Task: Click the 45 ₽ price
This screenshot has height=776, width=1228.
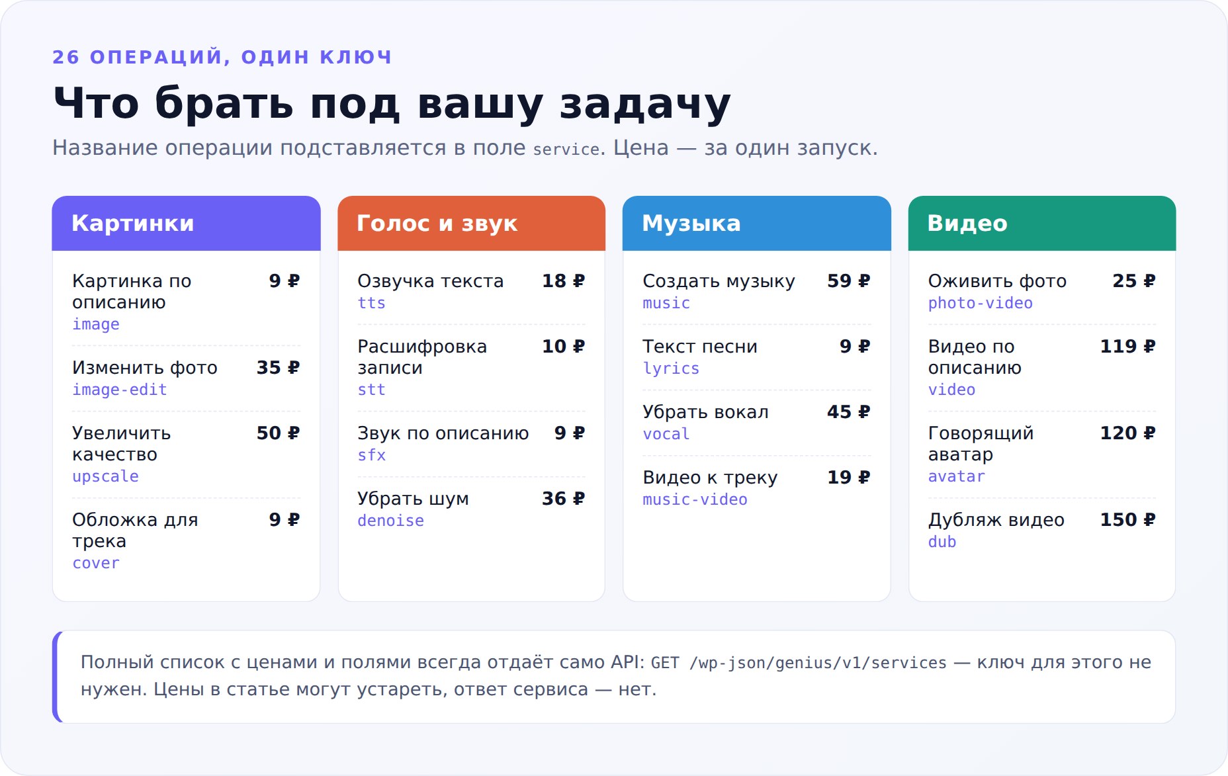Action: click(849, 412)
